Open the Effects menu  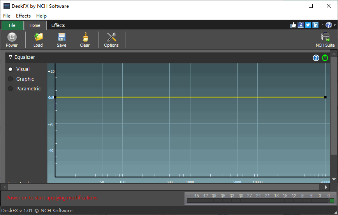[23, 16]
